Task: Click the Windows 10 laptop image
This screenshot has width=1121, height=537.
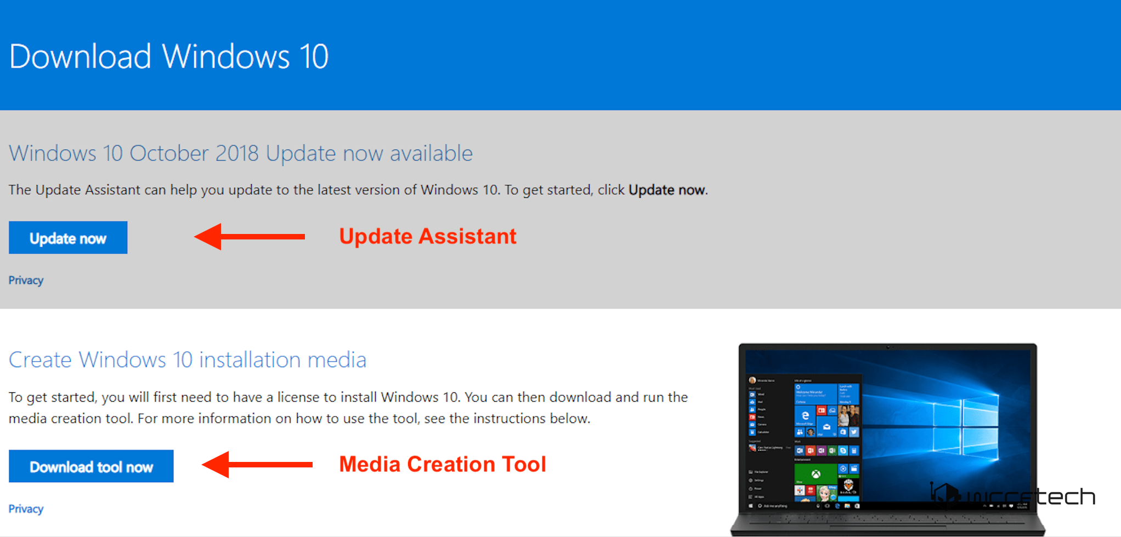Action: pyautogui.click(x=888, y=439)
